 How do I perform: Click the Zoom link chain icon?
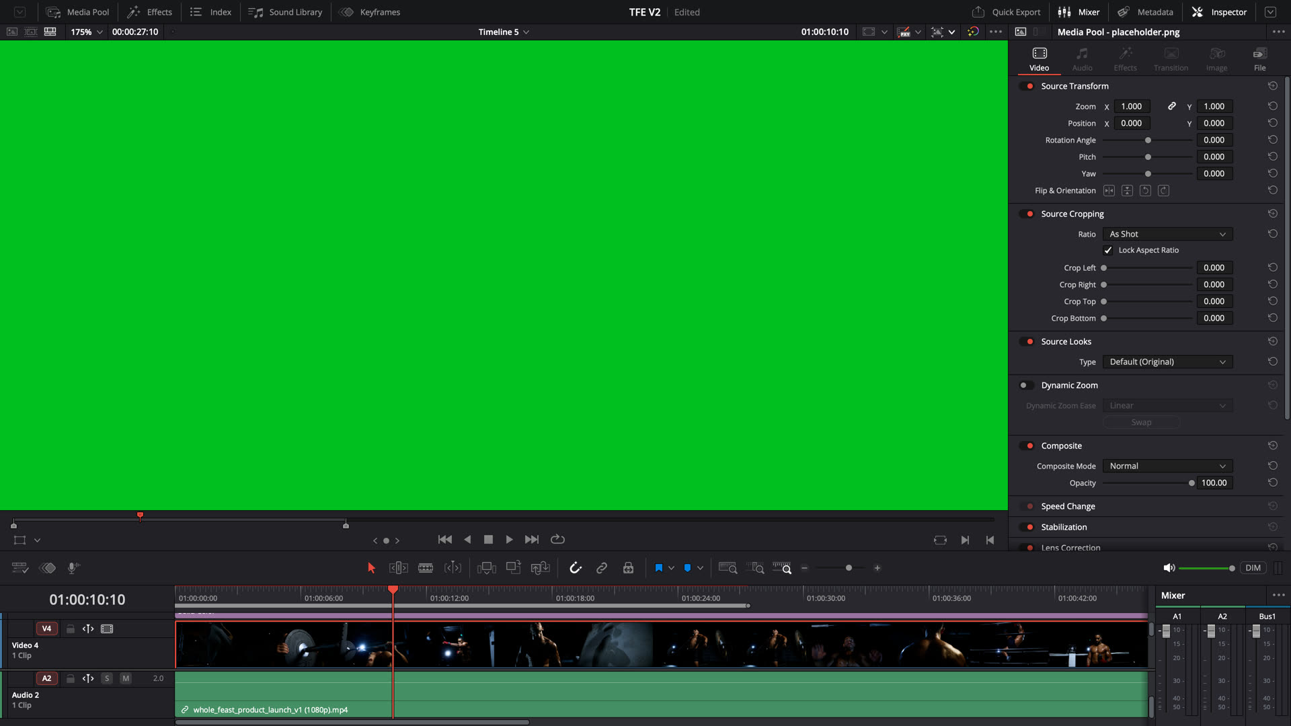1172,106
